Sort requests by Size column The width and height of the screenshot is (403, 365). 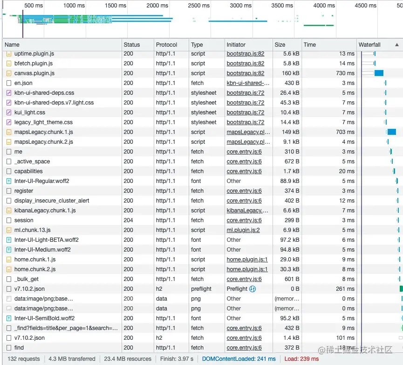(x=287, y=45)
